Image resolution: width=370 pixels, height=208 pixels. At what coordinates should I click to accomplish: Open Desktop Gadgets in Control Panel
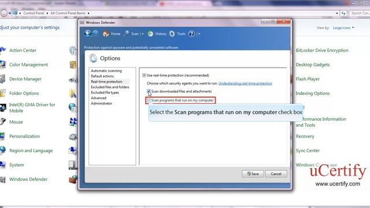313,65
